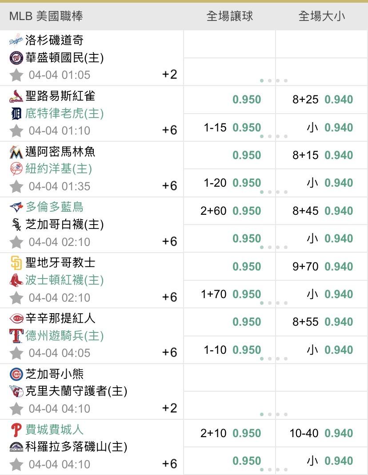Select the 全場讓球 column header
The image size is (368, 475).
point(229,16)
